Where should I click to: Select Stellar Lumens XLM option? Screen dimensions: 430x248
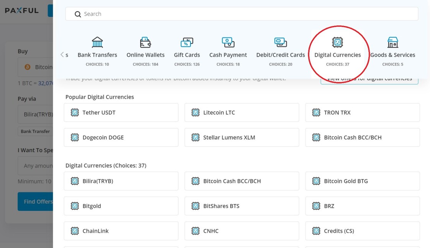pyautogui.click(x=241, y=138)
